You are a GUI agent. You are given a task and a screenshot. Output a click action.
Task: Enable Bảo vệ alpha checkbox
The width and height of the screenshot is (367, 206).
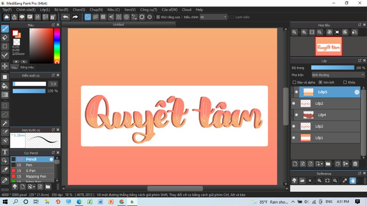click(x=295, y=82)
